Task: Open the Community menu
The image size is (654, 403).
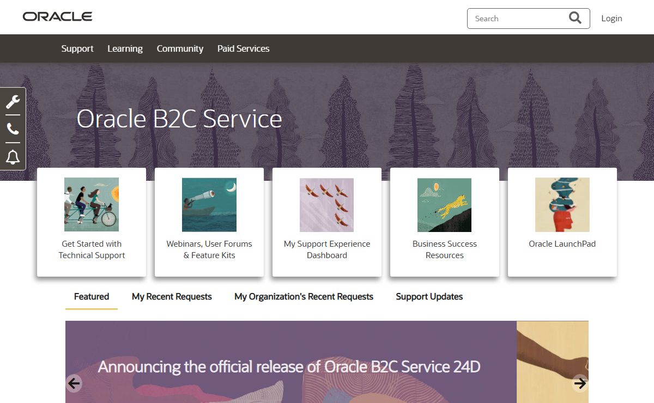Action: (x=180, y=48)
